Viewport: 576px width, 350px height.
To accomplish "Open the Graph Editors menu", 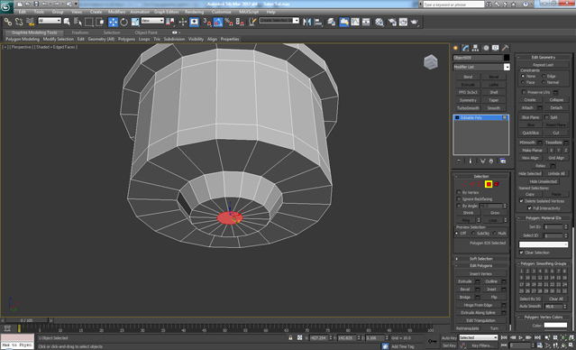I will coord(167,12).
